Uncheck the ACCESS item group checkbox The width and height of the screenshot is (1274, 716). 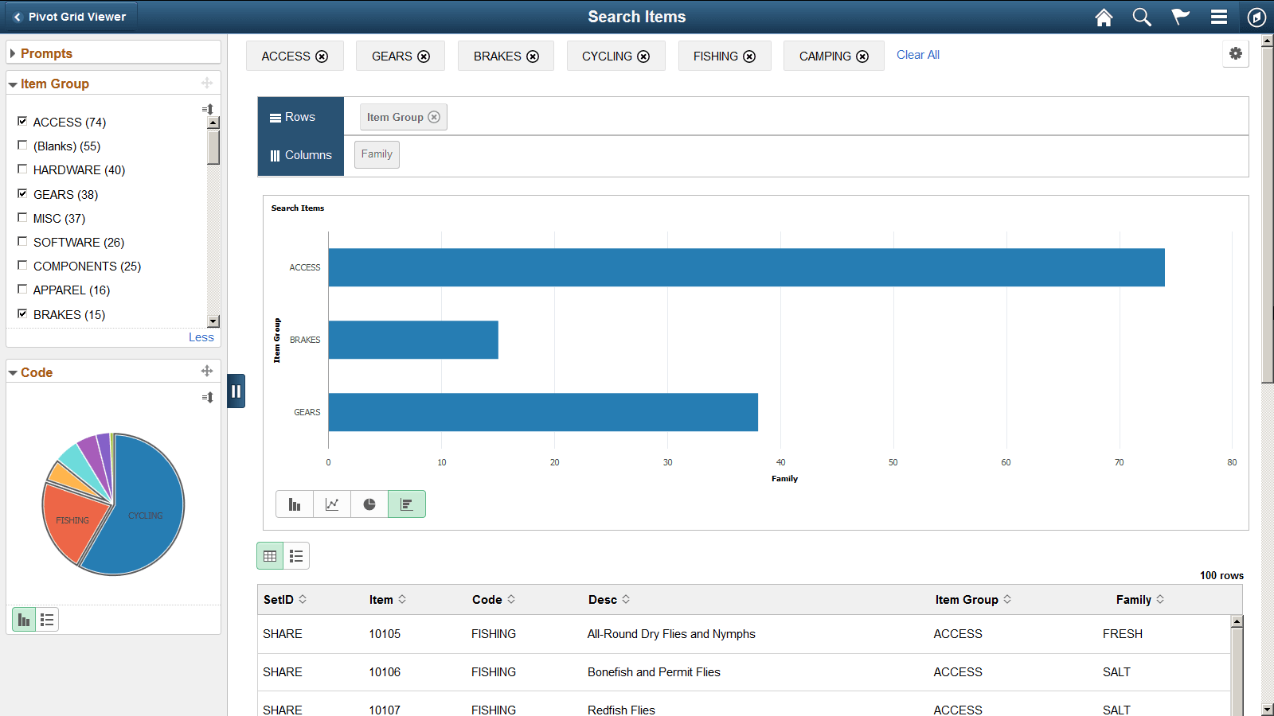point(22,121)
